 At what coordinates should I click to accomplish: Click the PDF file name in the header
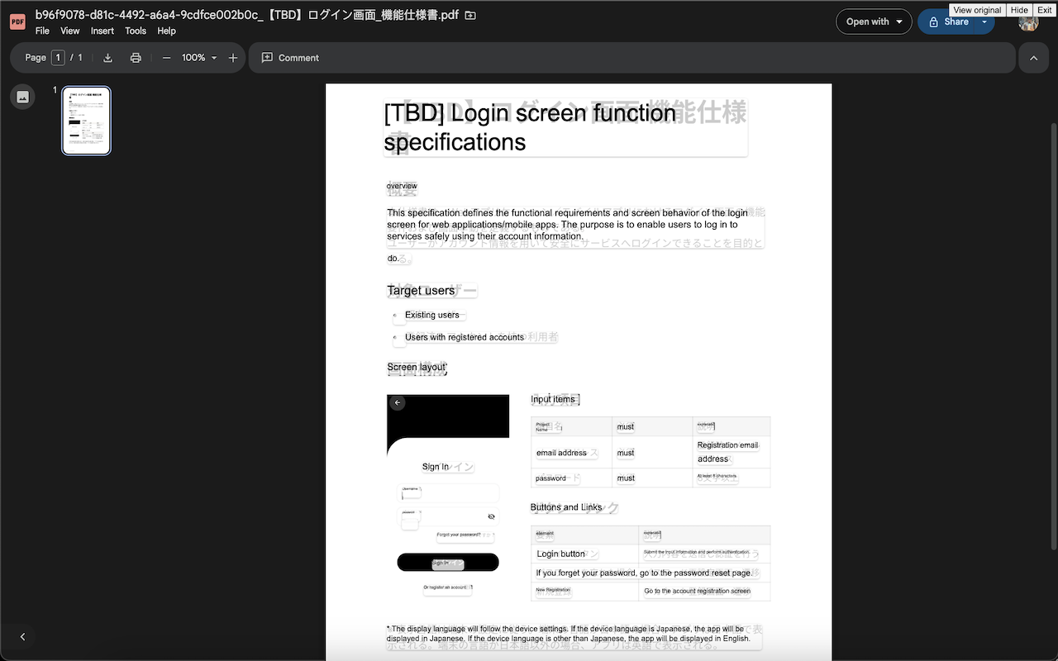coord(247,15)
